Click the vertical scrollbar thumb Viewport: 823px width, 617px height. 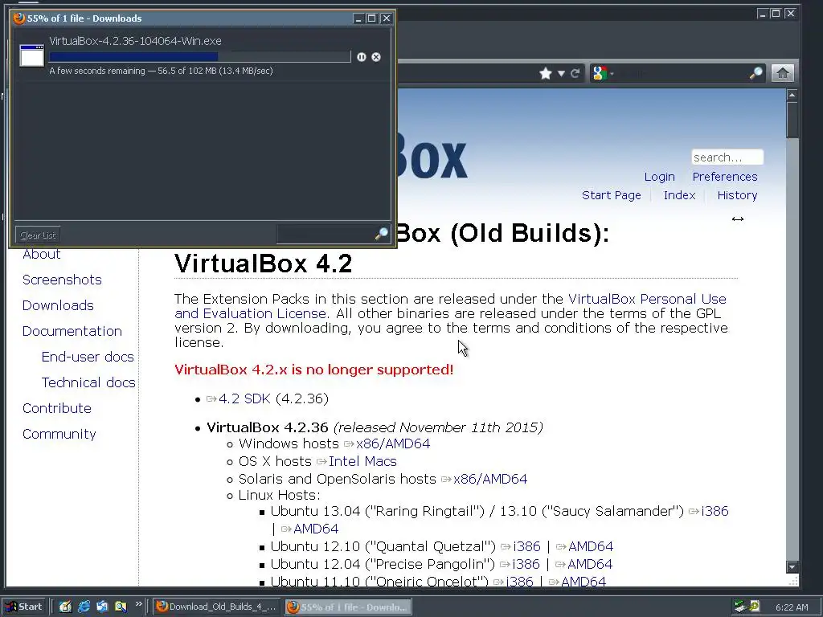click(792, 120)
